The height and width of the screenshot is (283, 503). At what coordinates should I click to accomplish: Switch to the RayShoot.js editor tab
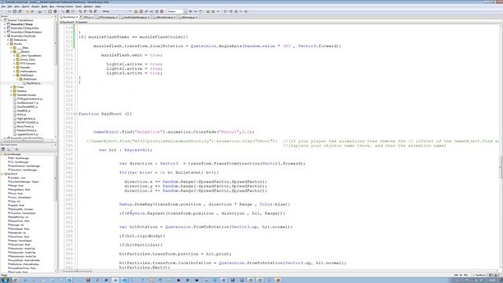pyautogui.click(x=69, y=17)
